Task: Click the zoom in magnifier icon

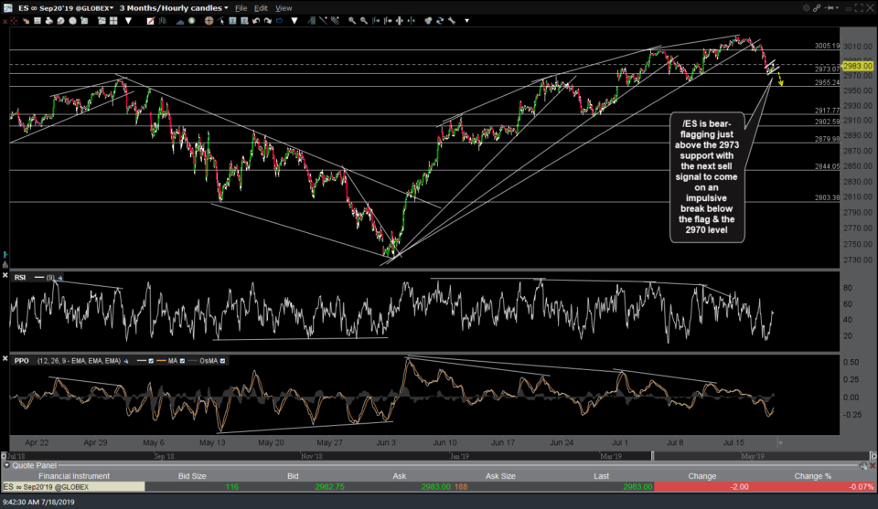Action: (351, 21)
